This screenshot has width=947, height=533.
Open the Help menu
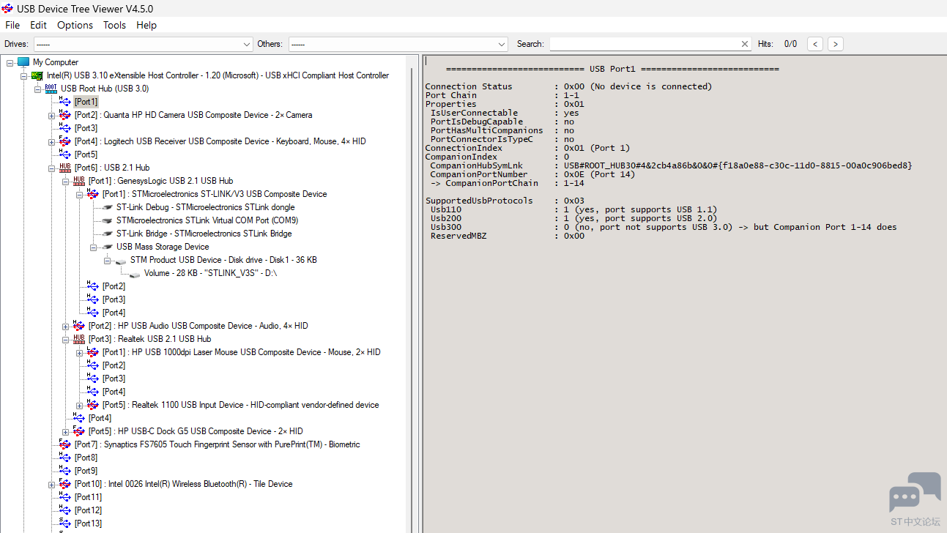(146, 25)
